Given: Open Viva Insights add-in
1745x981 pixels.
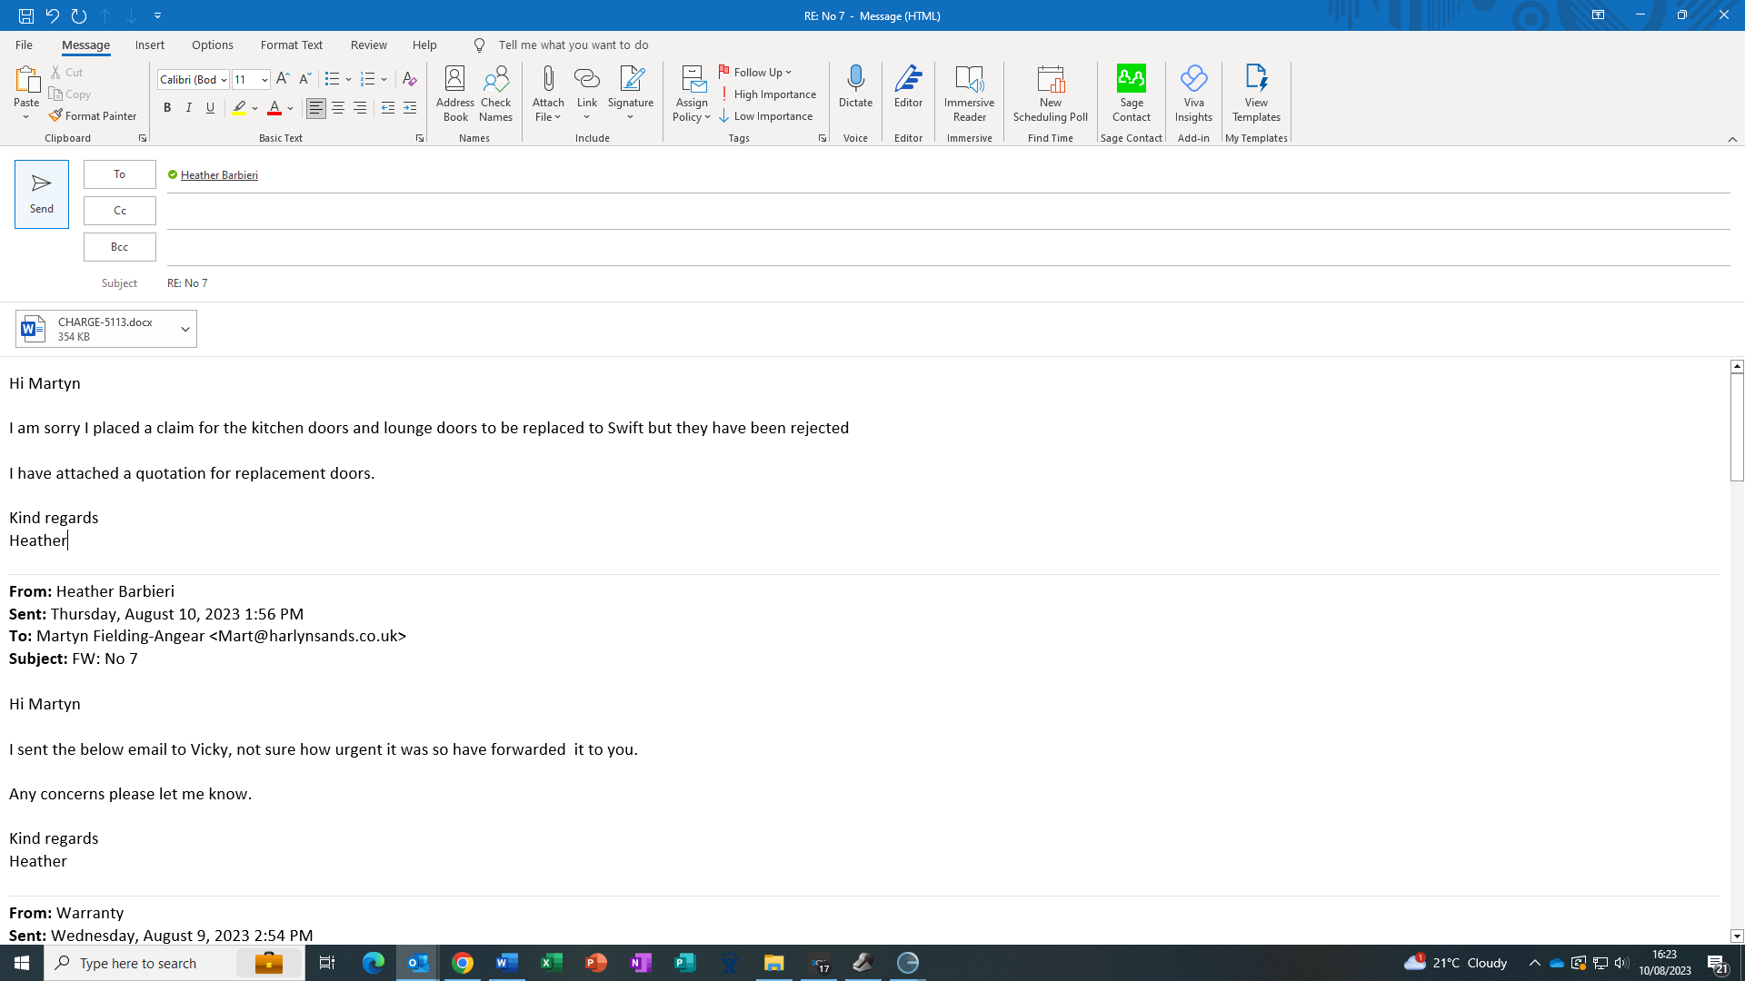Looking at the screenshot, I should (x=1192, y=93).
